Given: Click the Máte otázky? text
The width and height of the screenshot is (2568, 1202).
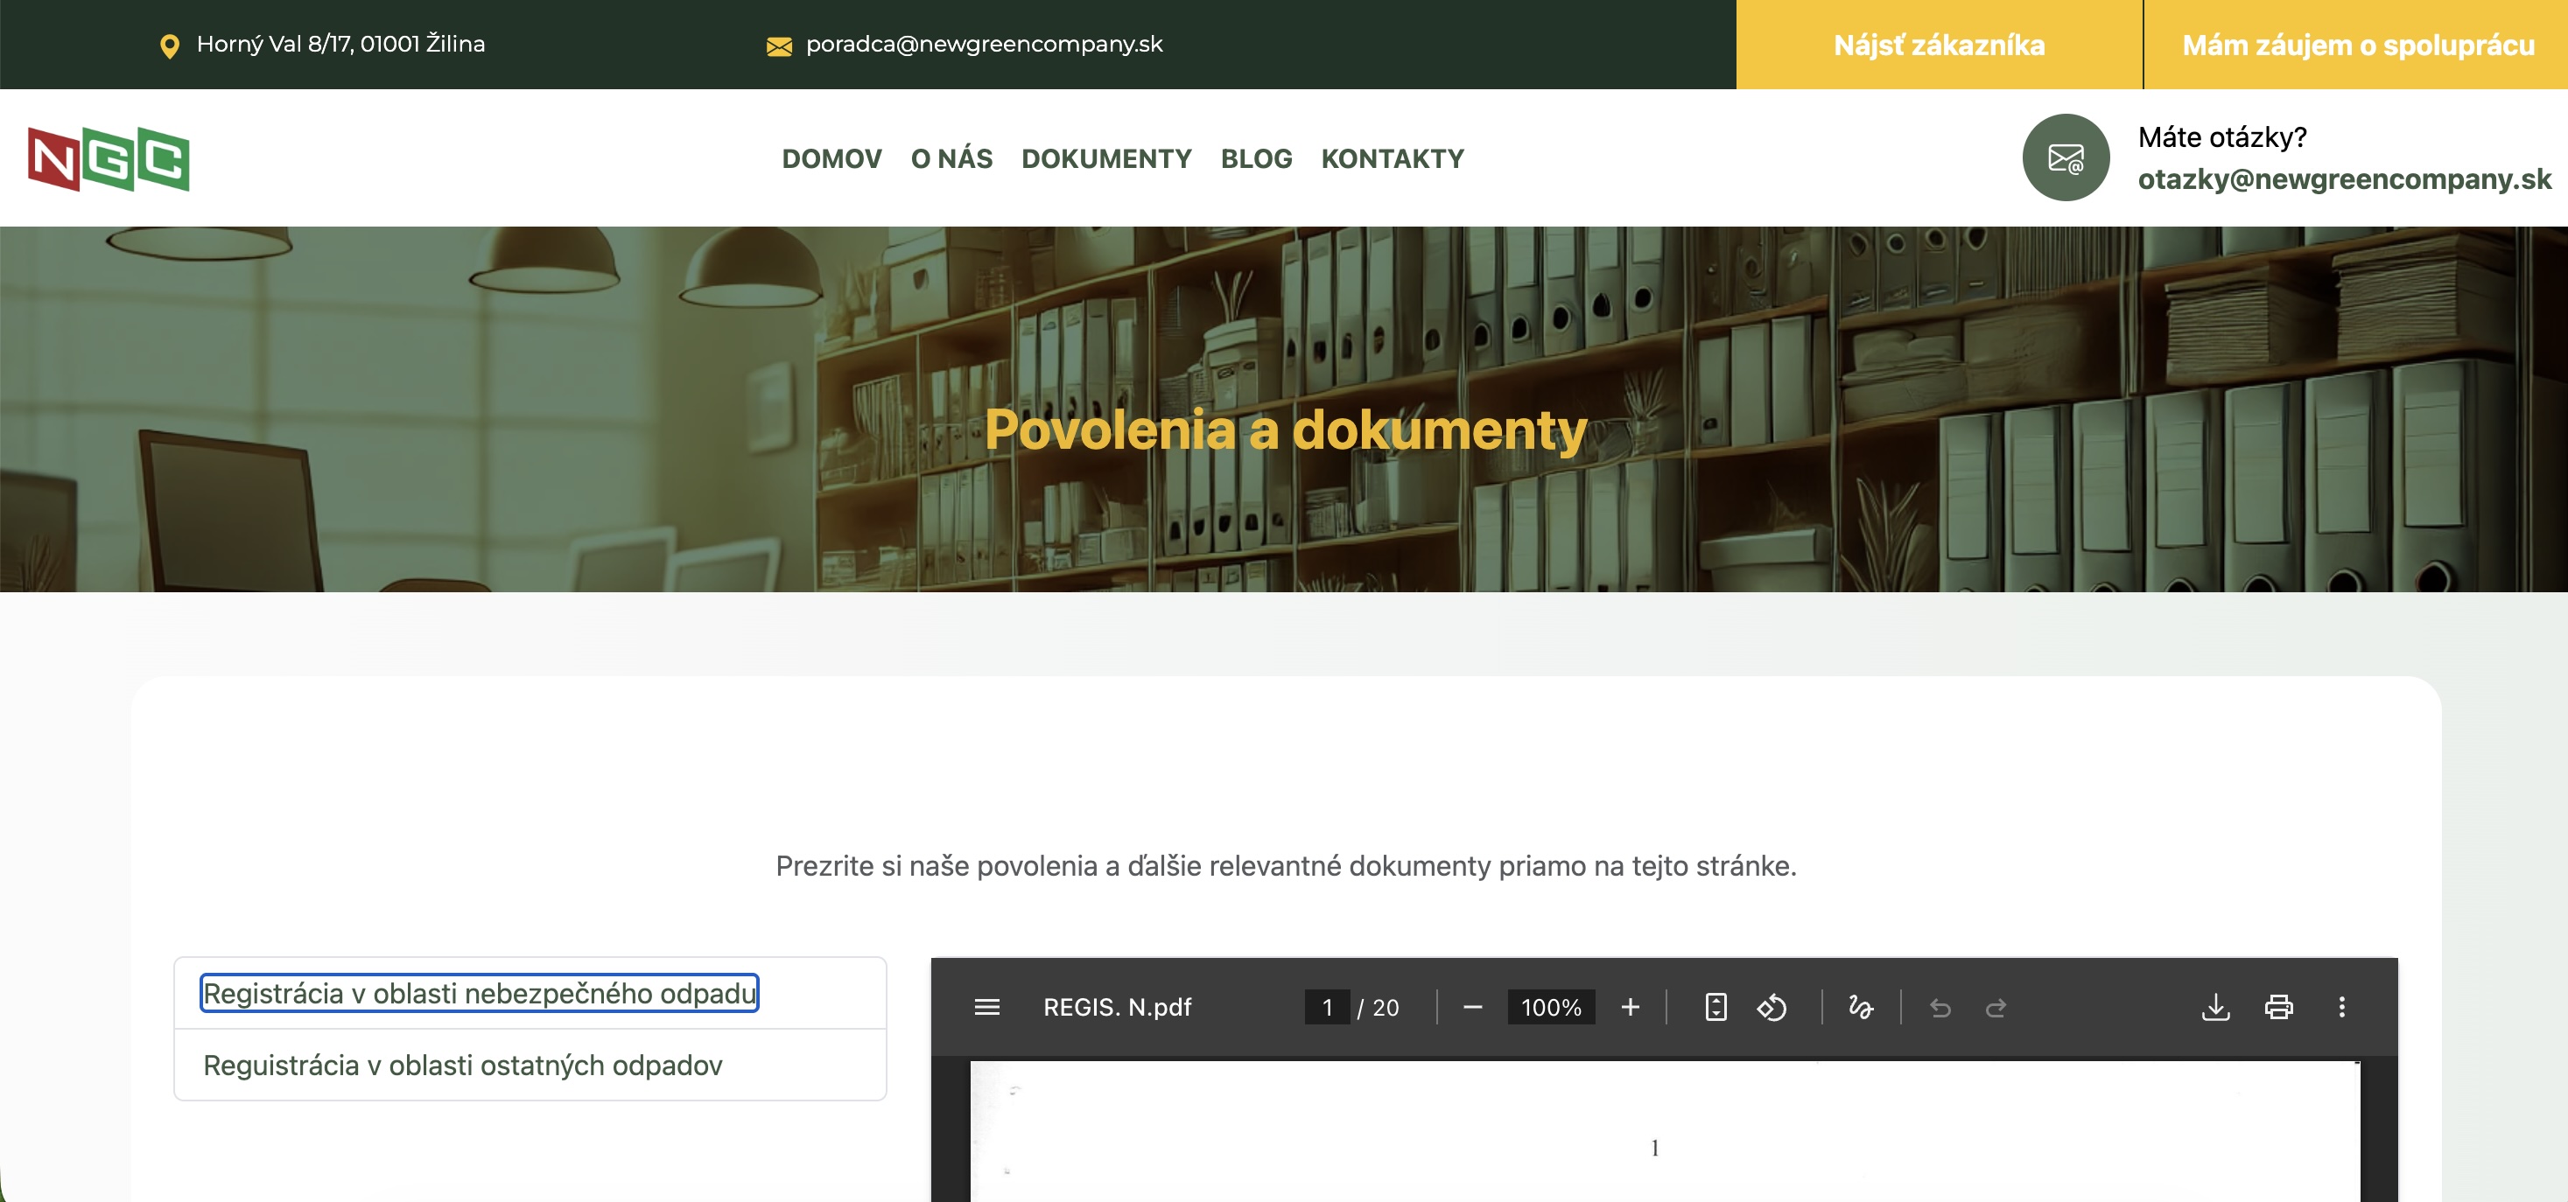Looking at the screenshot, I should click(x=2222, y=136).
